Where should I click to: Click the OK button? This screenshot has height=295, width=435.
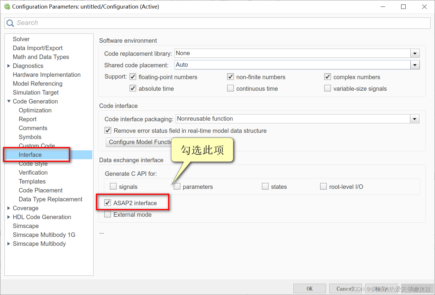pyautogui.click(x=309, y=288)
